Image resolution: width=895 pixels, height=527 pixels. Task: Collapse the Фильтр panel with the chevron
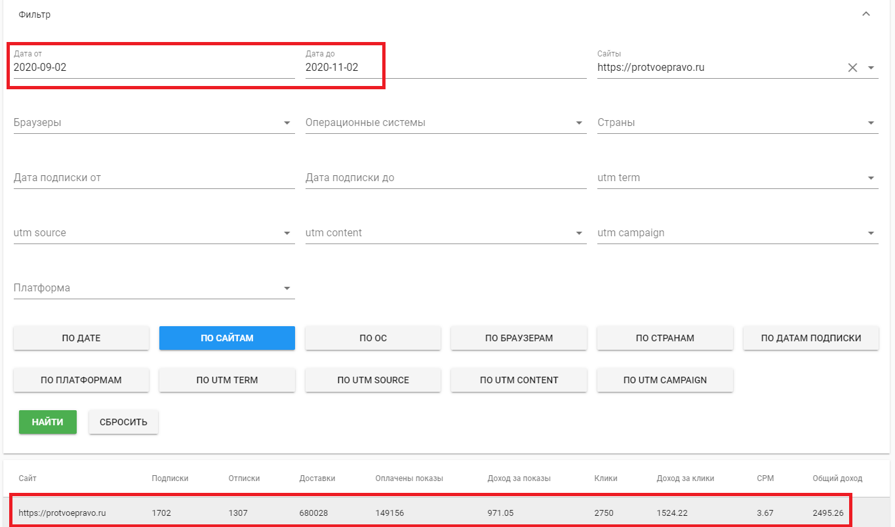866,14
